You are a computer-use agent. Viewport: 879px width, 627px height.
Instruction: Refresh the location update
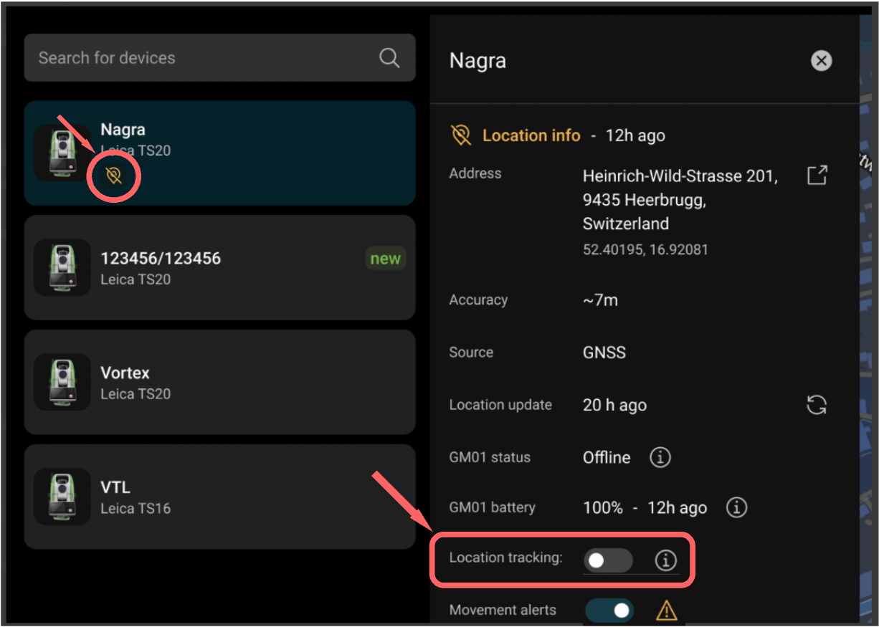pos(816,405)
